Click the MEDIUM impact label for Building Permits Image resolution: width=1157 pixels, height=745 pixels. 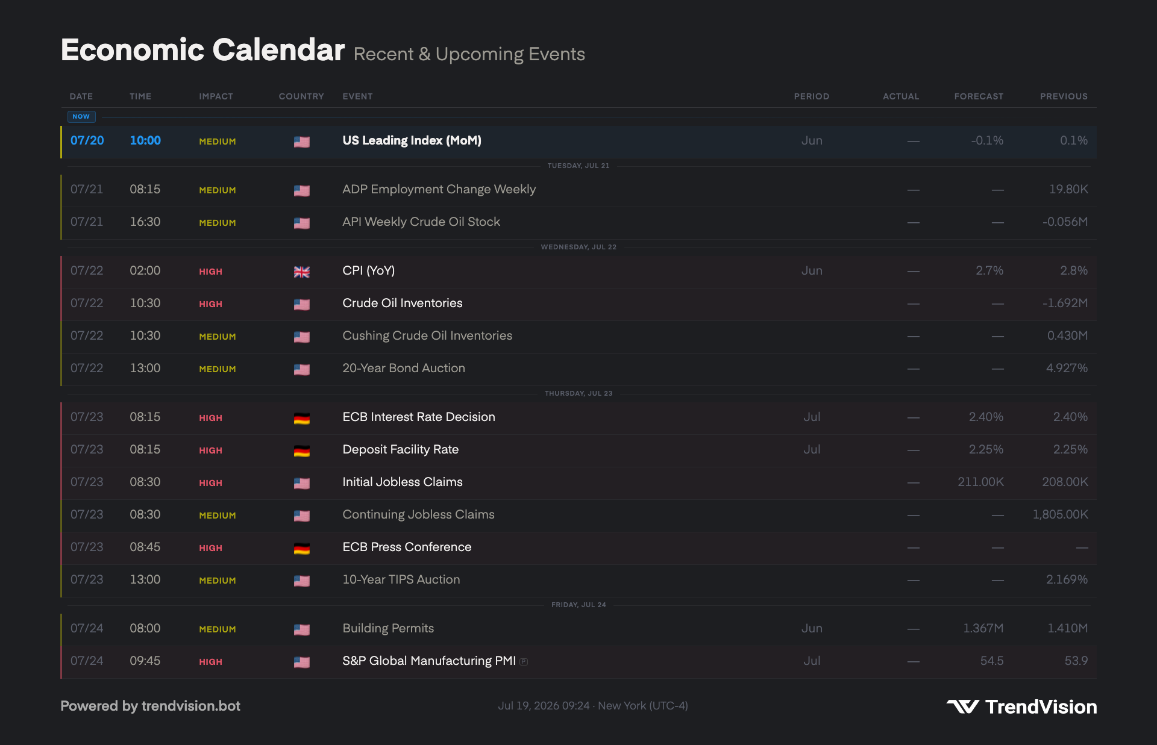[218, 629]
